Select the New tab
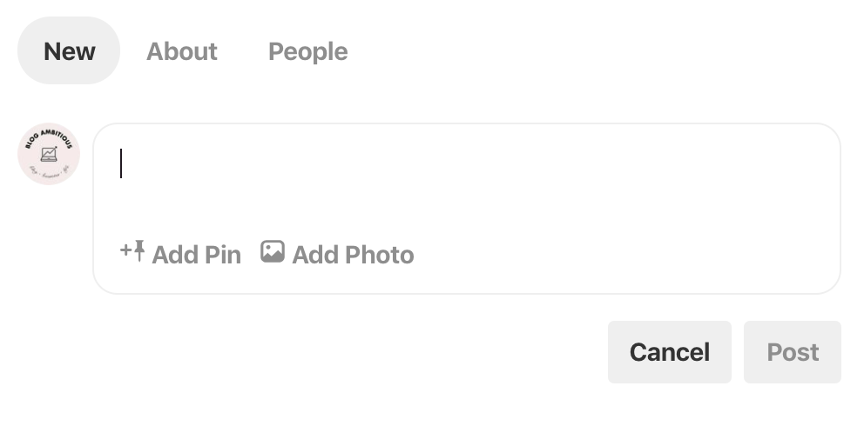This screenshot has width=864, height=426. coord(69,50)
